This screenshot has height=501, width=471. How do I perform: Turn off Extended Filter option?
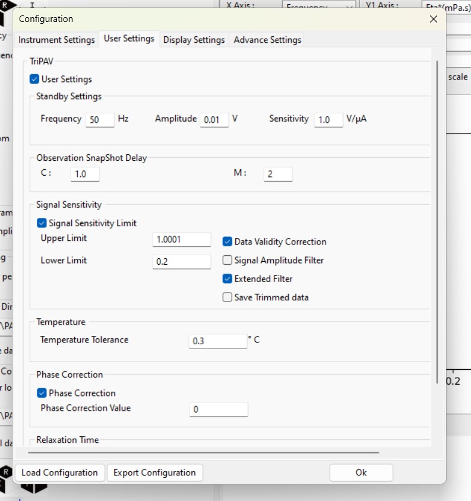[x=227, y=278]
